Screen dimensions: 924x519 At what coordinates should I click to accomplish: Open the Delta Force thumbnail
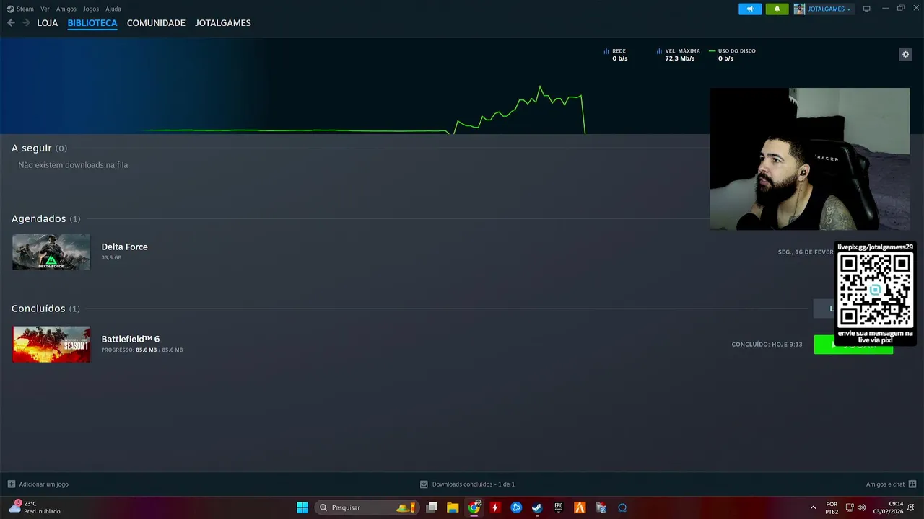pyautogui.click(x=51, y=252)
